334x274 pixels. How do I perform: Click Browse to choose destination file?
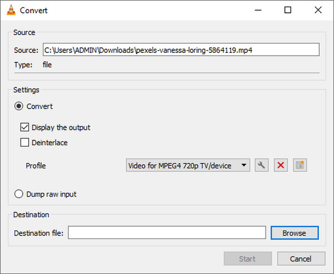click(294, 233)
